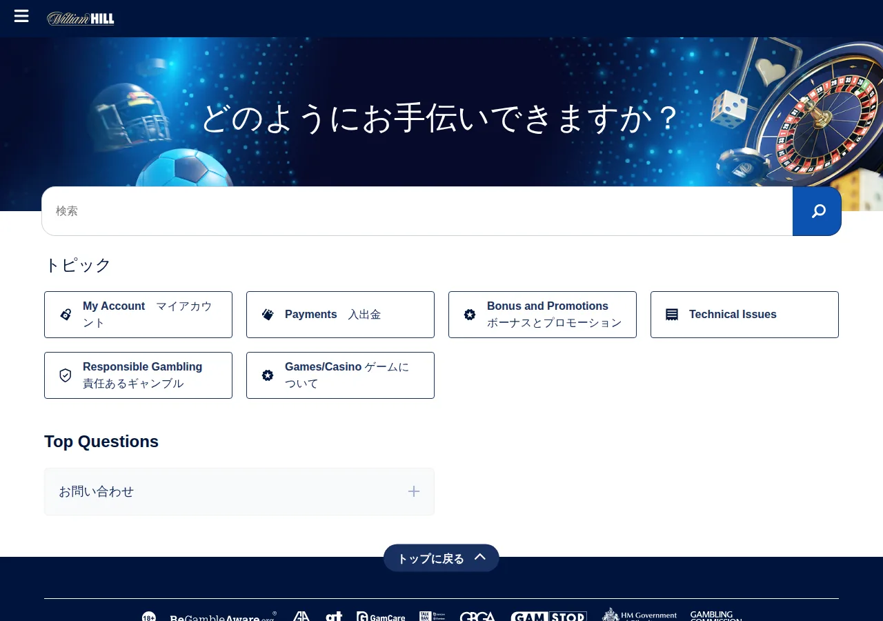Open the Bonus and Promotions topic

542,315
